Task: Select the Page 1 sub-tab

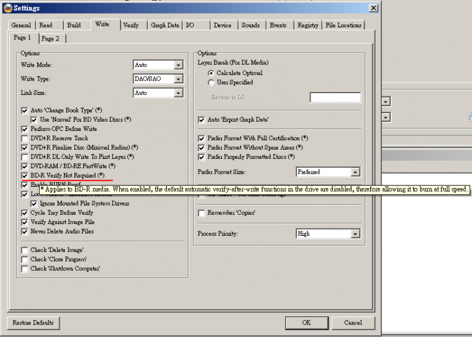Action: [24, 38]
